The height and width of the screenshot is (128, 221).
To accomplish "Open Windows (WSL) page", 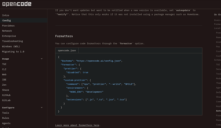I will coord(11,47).
